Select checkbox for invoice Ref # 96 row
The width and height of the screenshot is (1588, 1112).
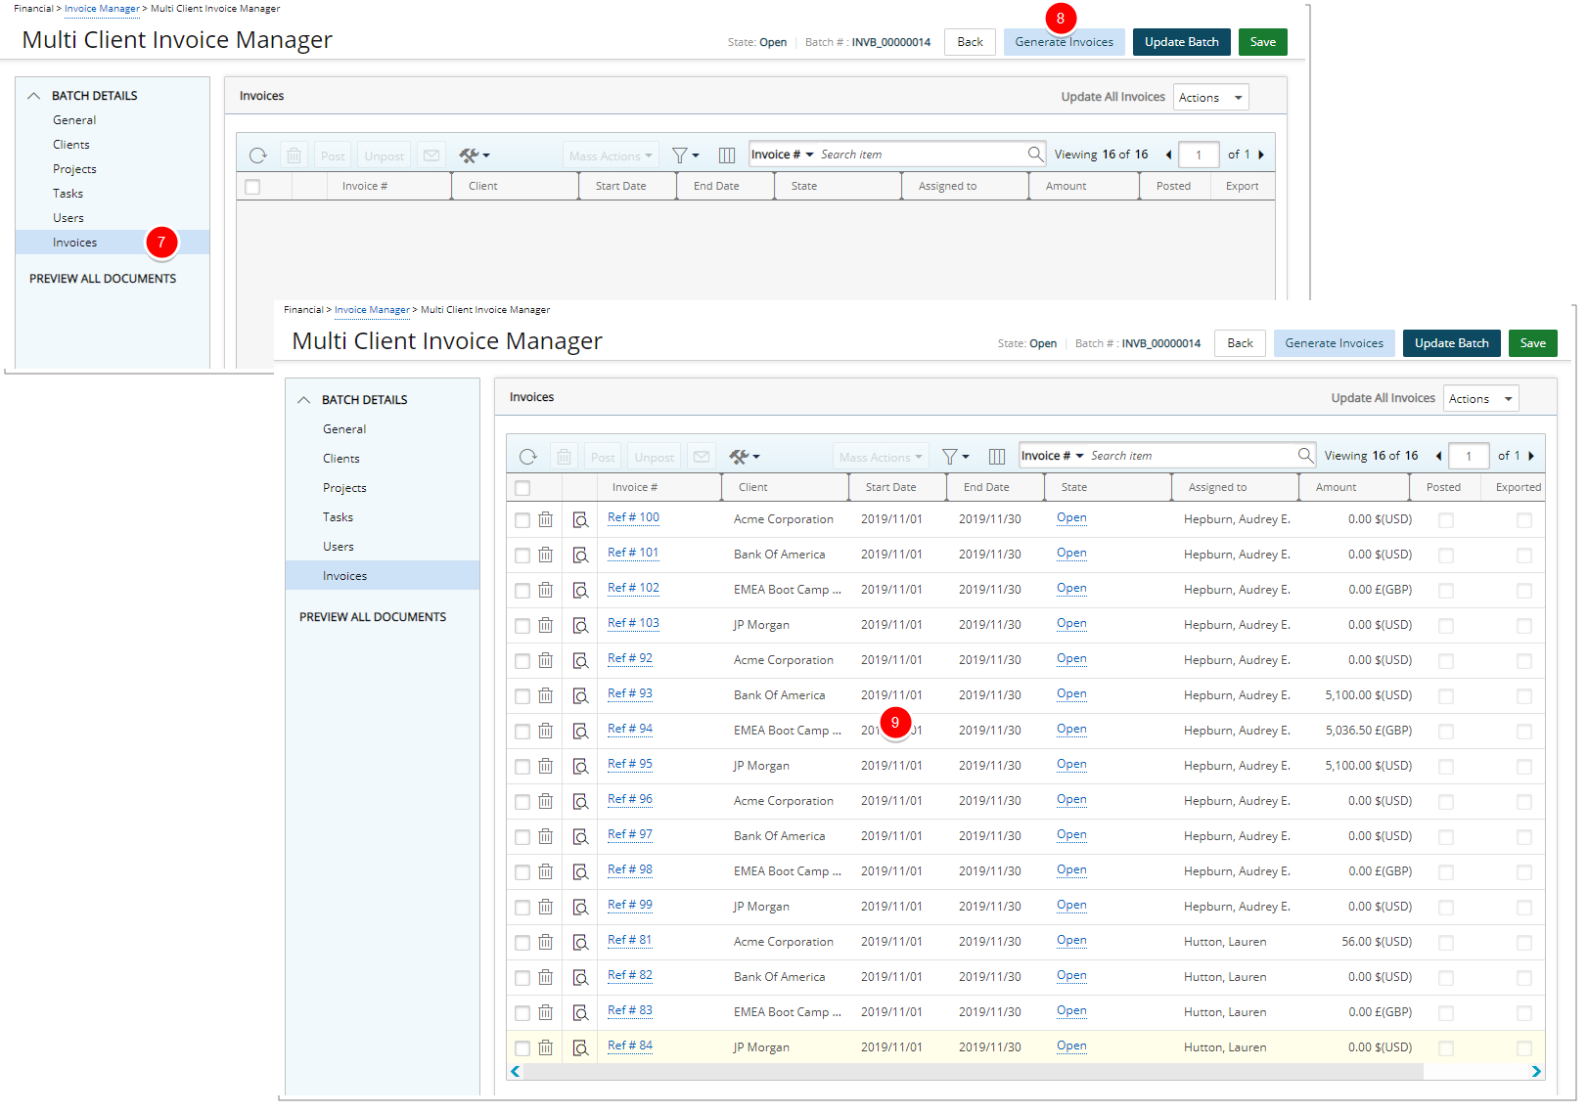[x=522, y=802]
